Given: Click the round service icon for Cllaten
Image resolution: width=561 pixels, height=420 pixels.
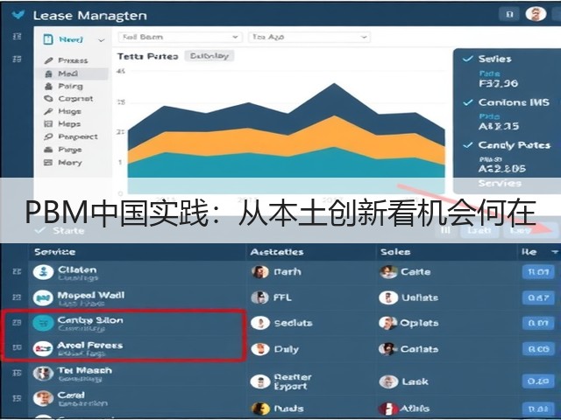Looking at the screenshot, I should (43, 272).
